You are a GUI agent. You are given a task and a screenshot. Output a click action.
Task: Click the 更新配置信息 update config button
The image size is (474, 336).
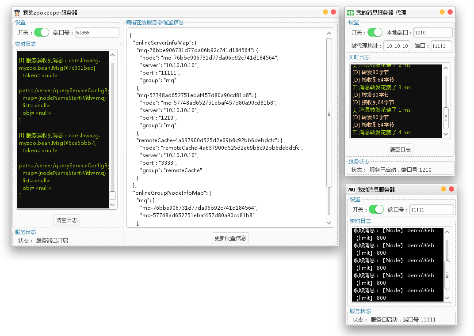tap(230, 238)
